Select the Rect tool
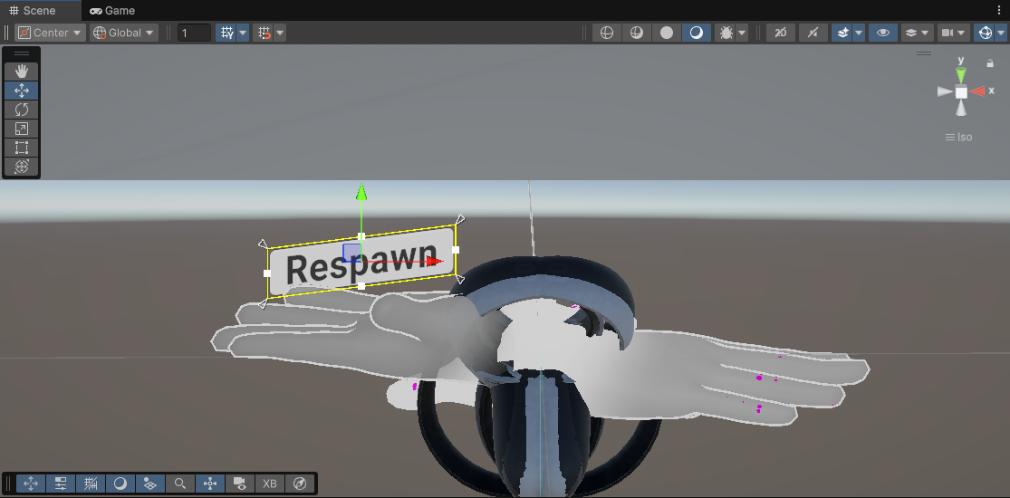This screenshot has width=1010, height=498. (x=21, y=148)
